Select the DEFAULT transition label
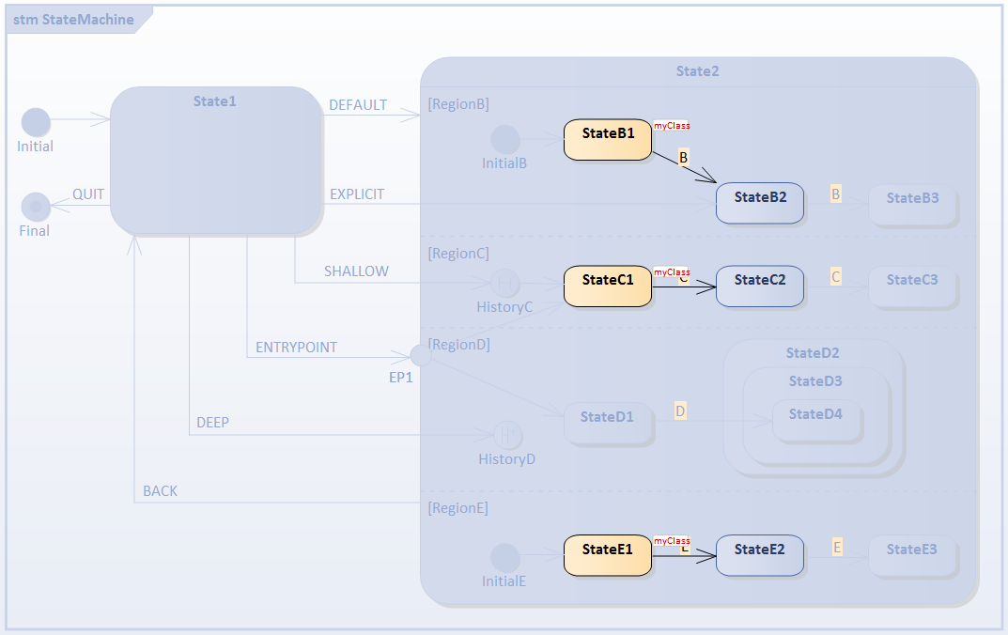This screenshot has height=635, width=1008. [358, 105]
